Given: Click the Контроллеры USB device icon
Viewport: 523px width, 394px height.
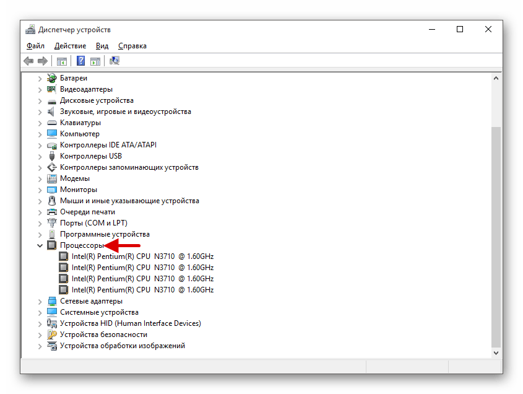Looking at the screenshot, I should (53, 156).
